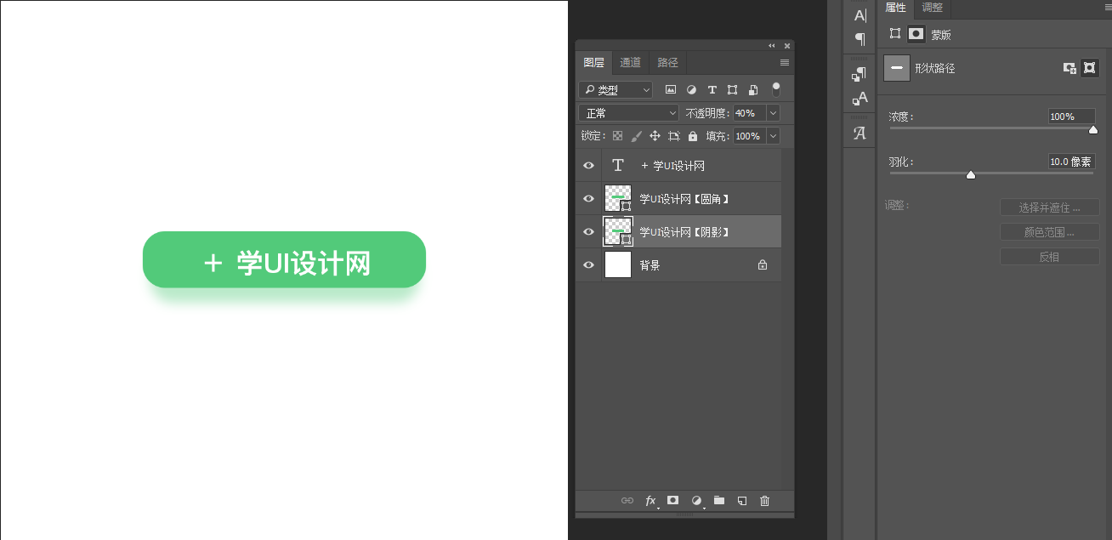Toggle visibility of 学UI设计网【阴影】 layer
1112x540 pixels.
click(588, 231)
